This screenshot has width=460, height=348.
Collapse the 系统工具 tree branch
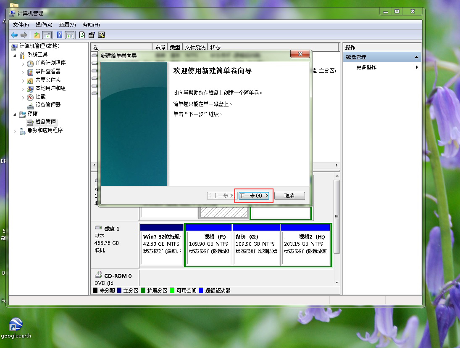pos(16,55)
